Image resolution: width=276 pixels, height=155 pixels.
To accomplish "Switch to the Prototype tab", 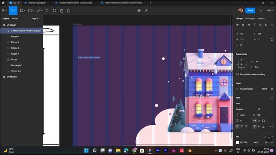I will click(x=250, y=19).
